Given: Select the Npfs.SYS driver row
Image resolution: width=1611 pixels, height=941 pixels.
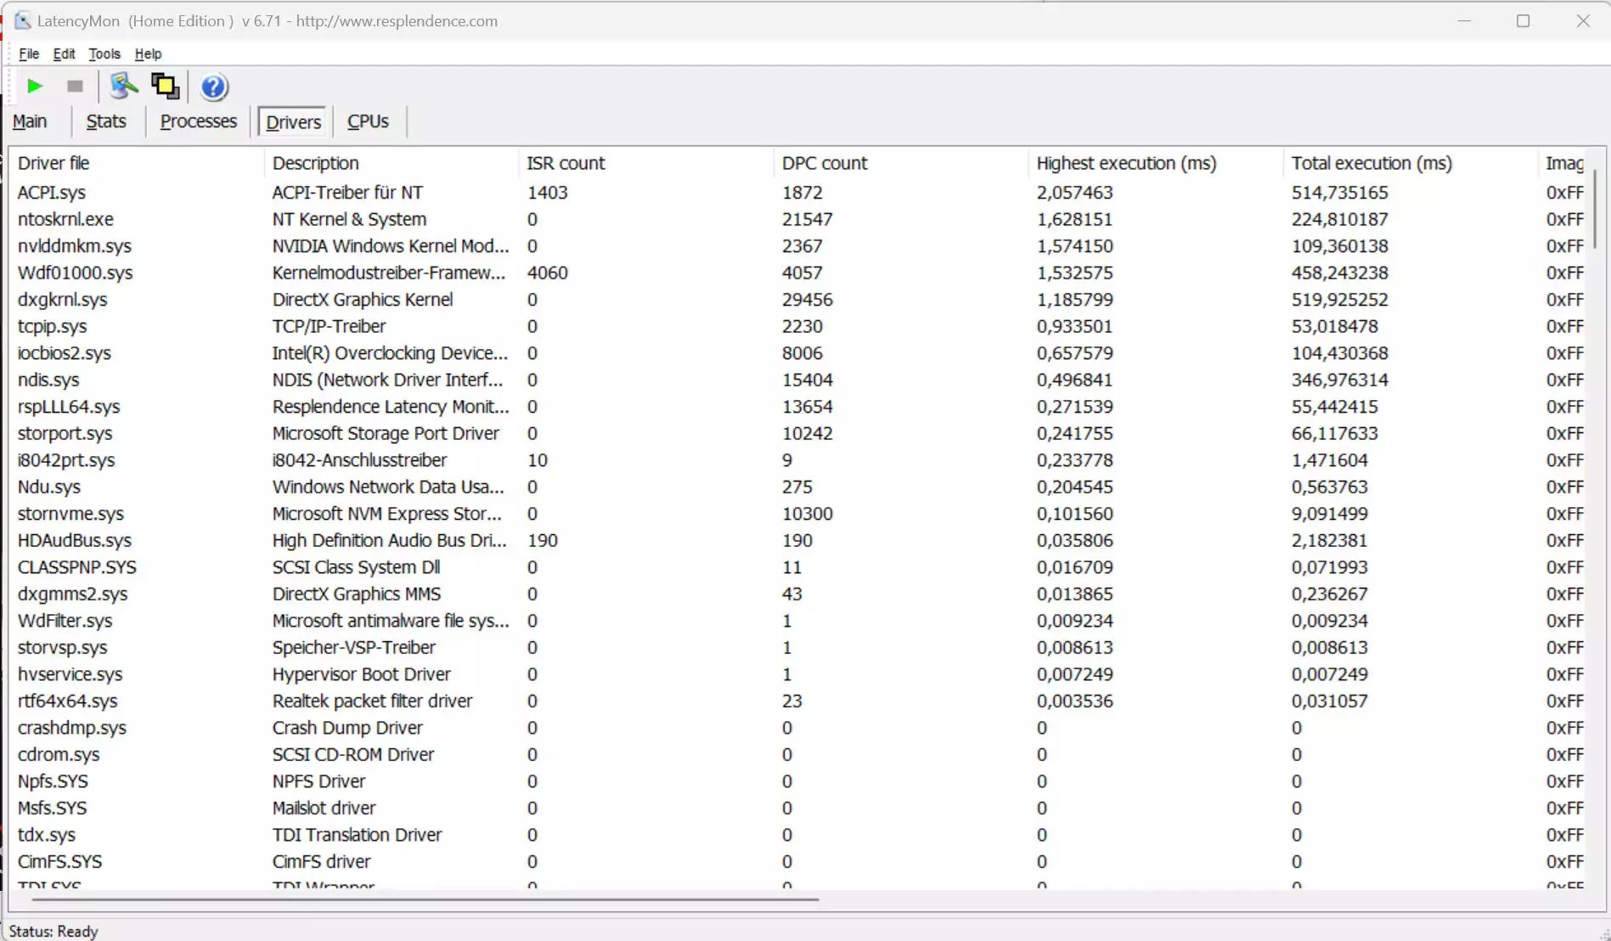Looking at the screenshot, I should click(x=798, y=781).
